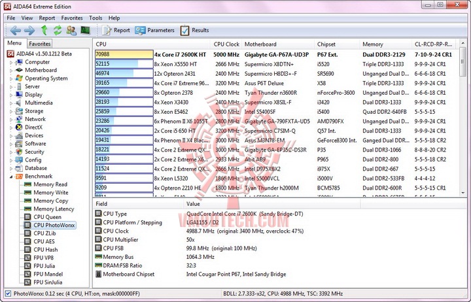Open the Help menu

114,18
